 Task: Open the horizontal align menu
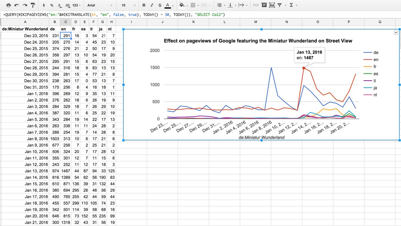(220, 5)
